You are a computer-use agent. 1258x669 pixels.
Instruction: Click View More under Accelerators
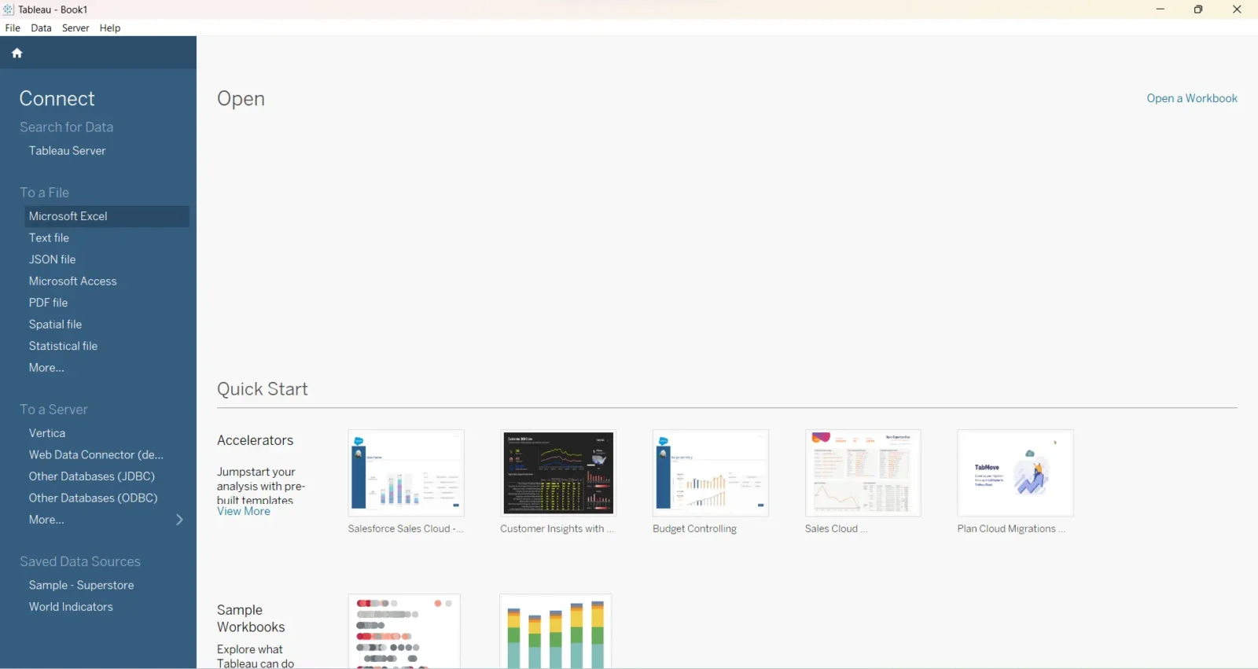pos(244,511)
